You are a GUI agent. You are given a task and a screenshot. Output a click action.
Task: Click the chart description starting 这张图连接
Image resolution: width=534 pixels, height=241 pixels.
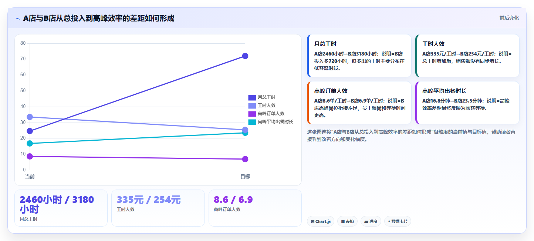pos(411,135)
